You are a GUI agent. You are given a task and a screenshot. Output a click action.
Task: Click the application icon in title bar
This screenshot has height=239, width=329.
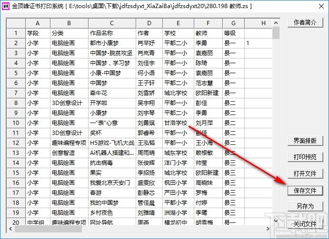pos(6,6)
